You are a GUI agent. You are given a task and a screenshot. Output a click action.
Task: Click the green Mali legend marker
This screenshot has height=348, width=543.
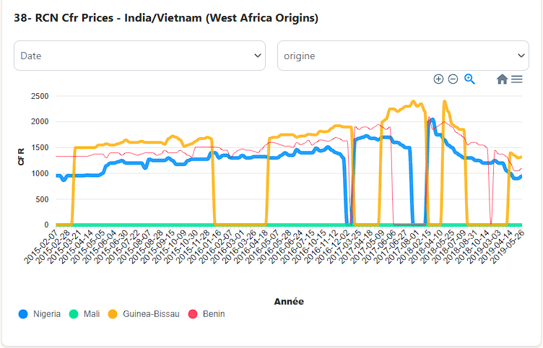click(x=74, y=314)
